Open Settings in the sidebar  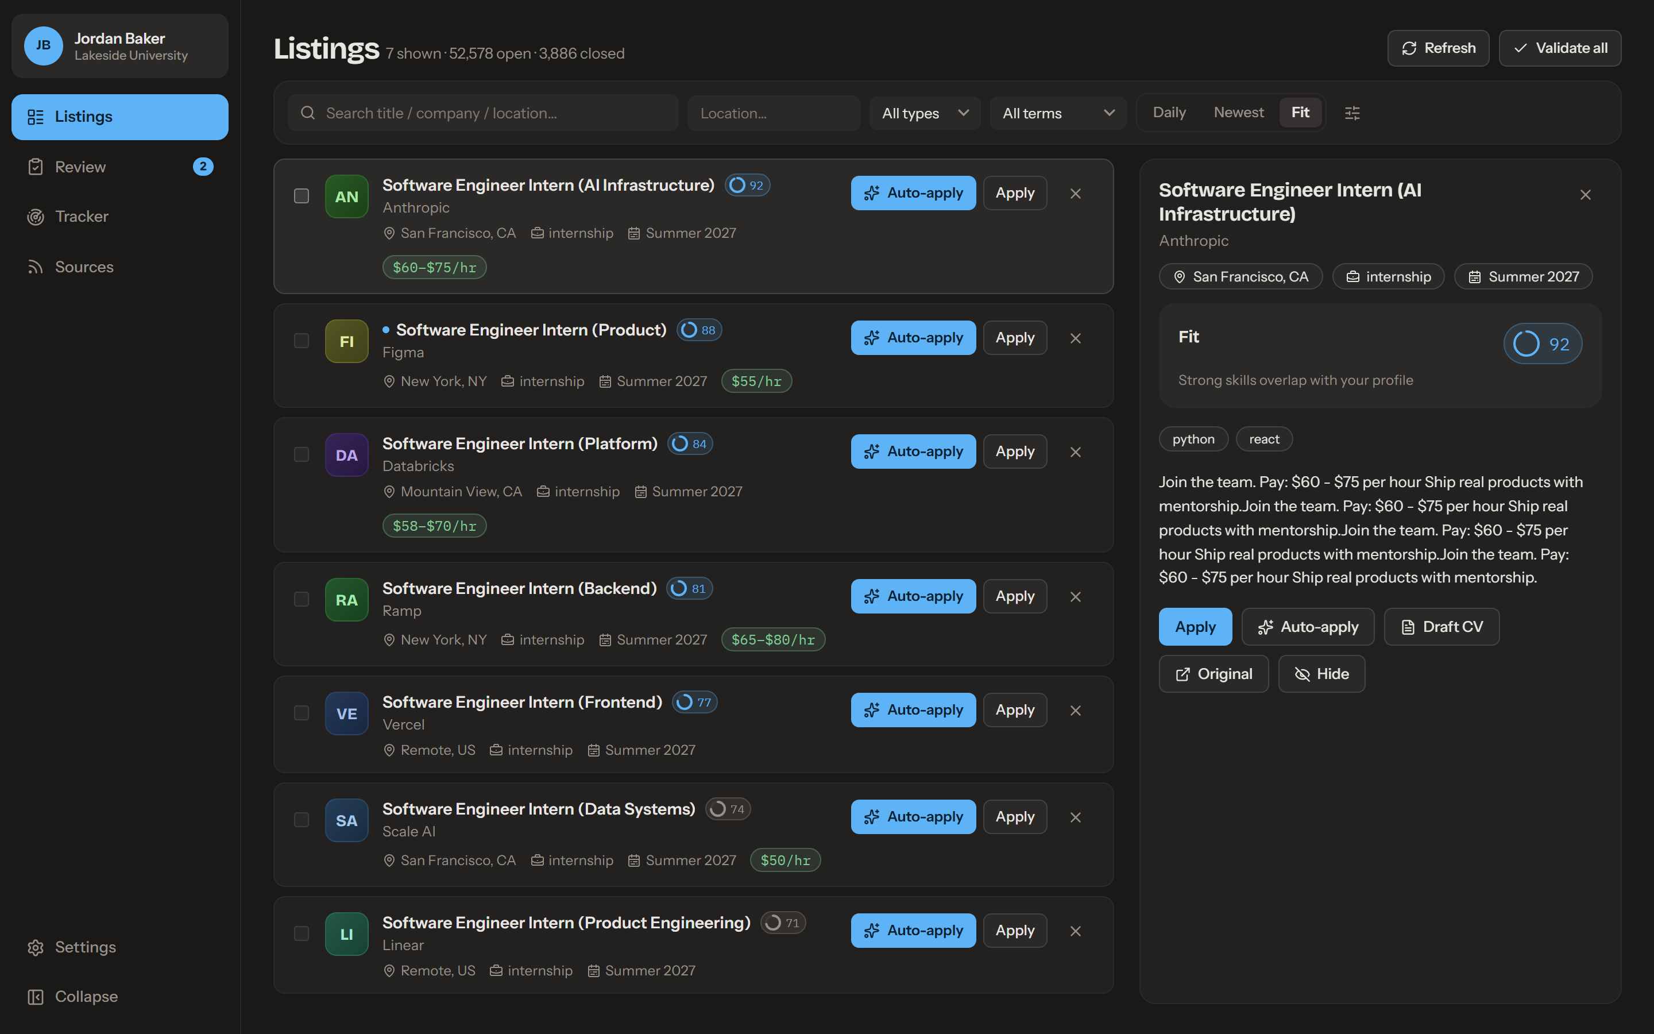point(120,947)
